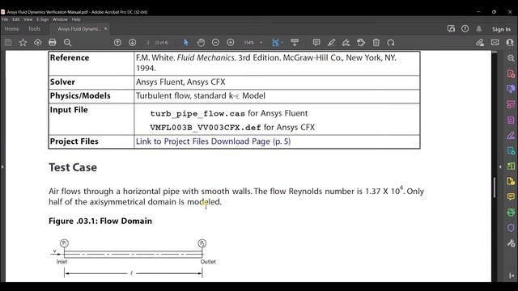Switch to the Tools tab
This screenshot has width=518, height=291.
34,29
